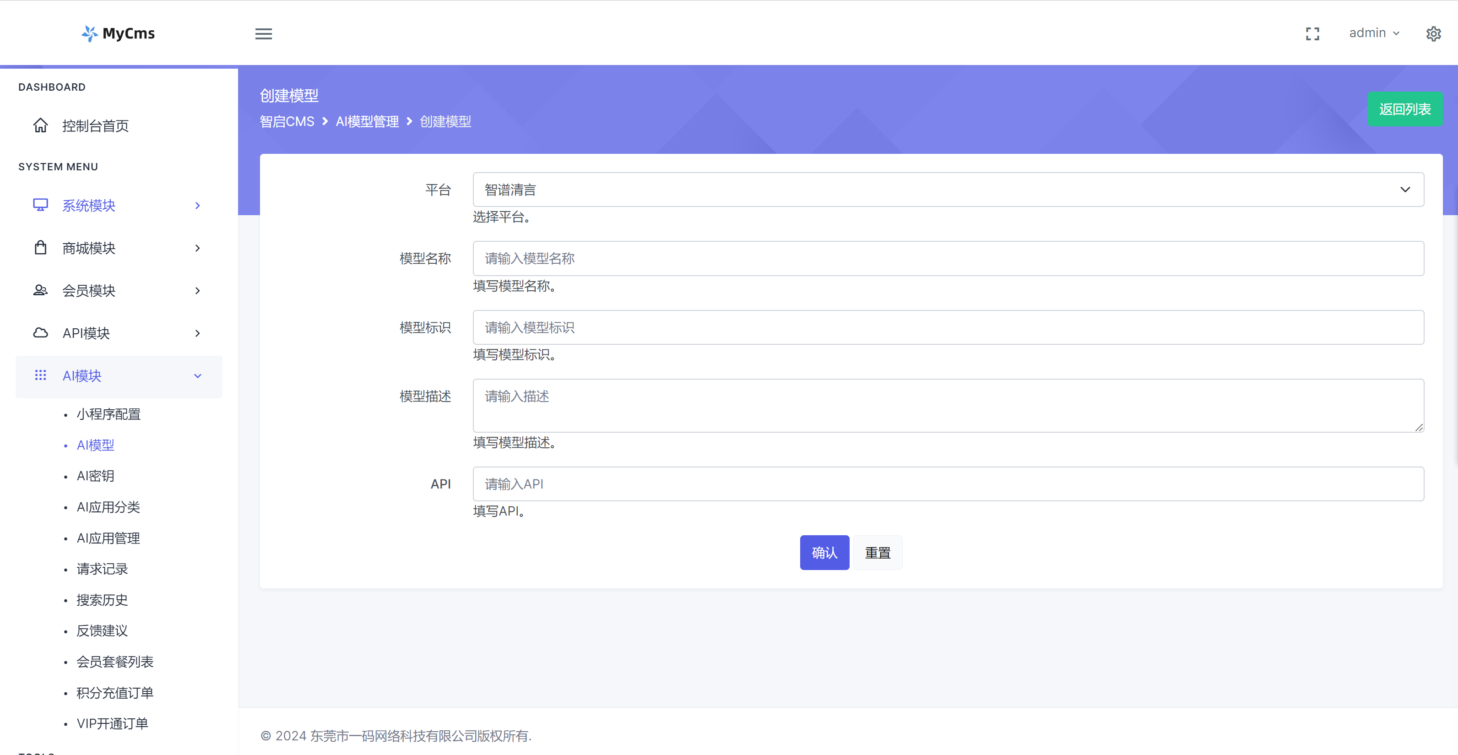This screenshot has width=1458, height=755.
Task: Click the 填写模型名称。 hint text
Action: pos(515,286)
